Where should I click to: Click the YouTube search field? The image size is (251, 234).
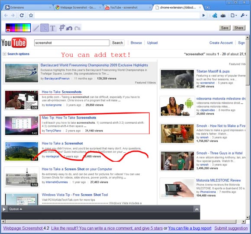coord(72,43)
